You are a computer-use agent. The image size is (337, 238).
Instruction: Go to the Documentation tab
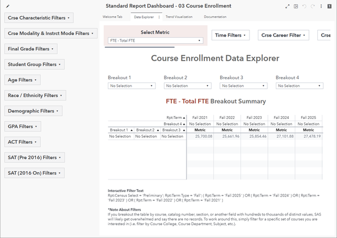[x=215, y=17]
